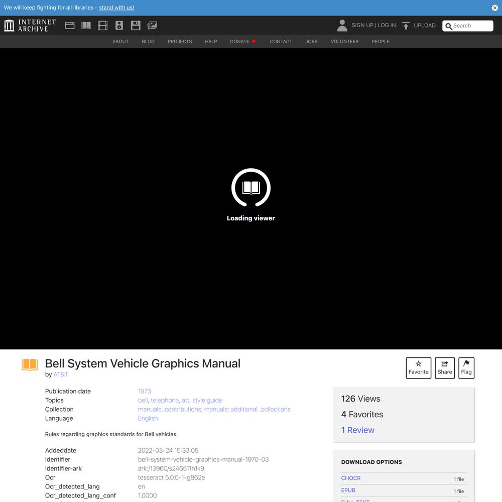Image resolution: width=502 pixels, height=502 pixels.
Task: Open the Internet Archive home logo
Action: coord(30,25)
